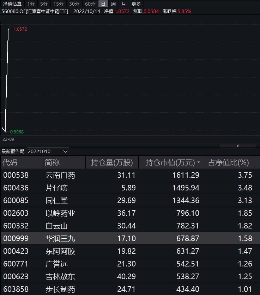Open the 更多 more periods menu

(136, 4)
